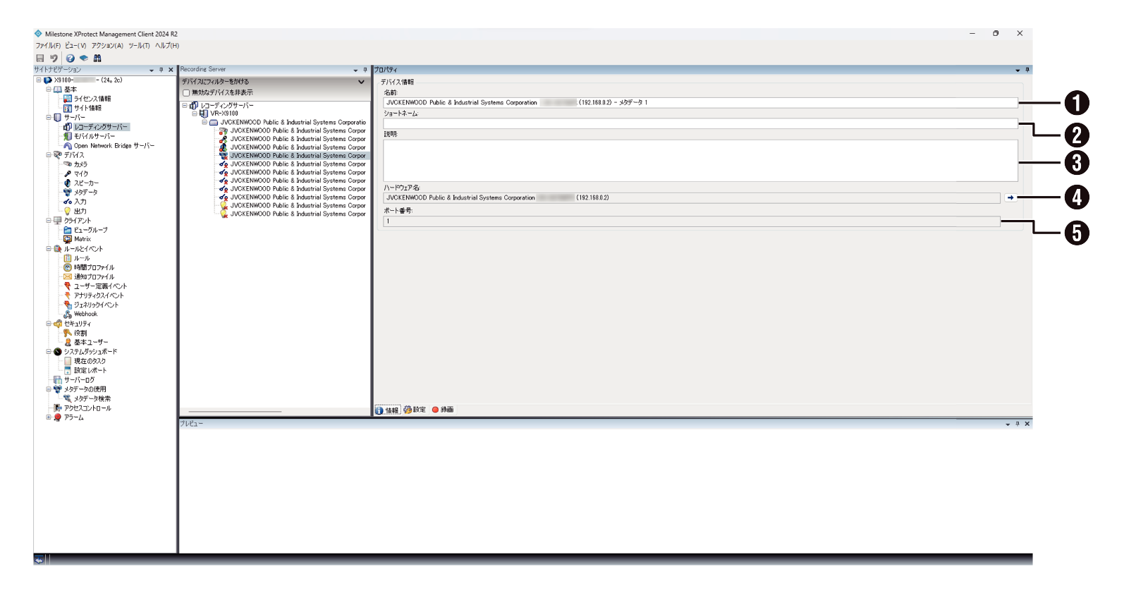The width and height of the screenshot is (1124, 593).
Task: Switch to the 設定 tab
Action: [415, 410]
